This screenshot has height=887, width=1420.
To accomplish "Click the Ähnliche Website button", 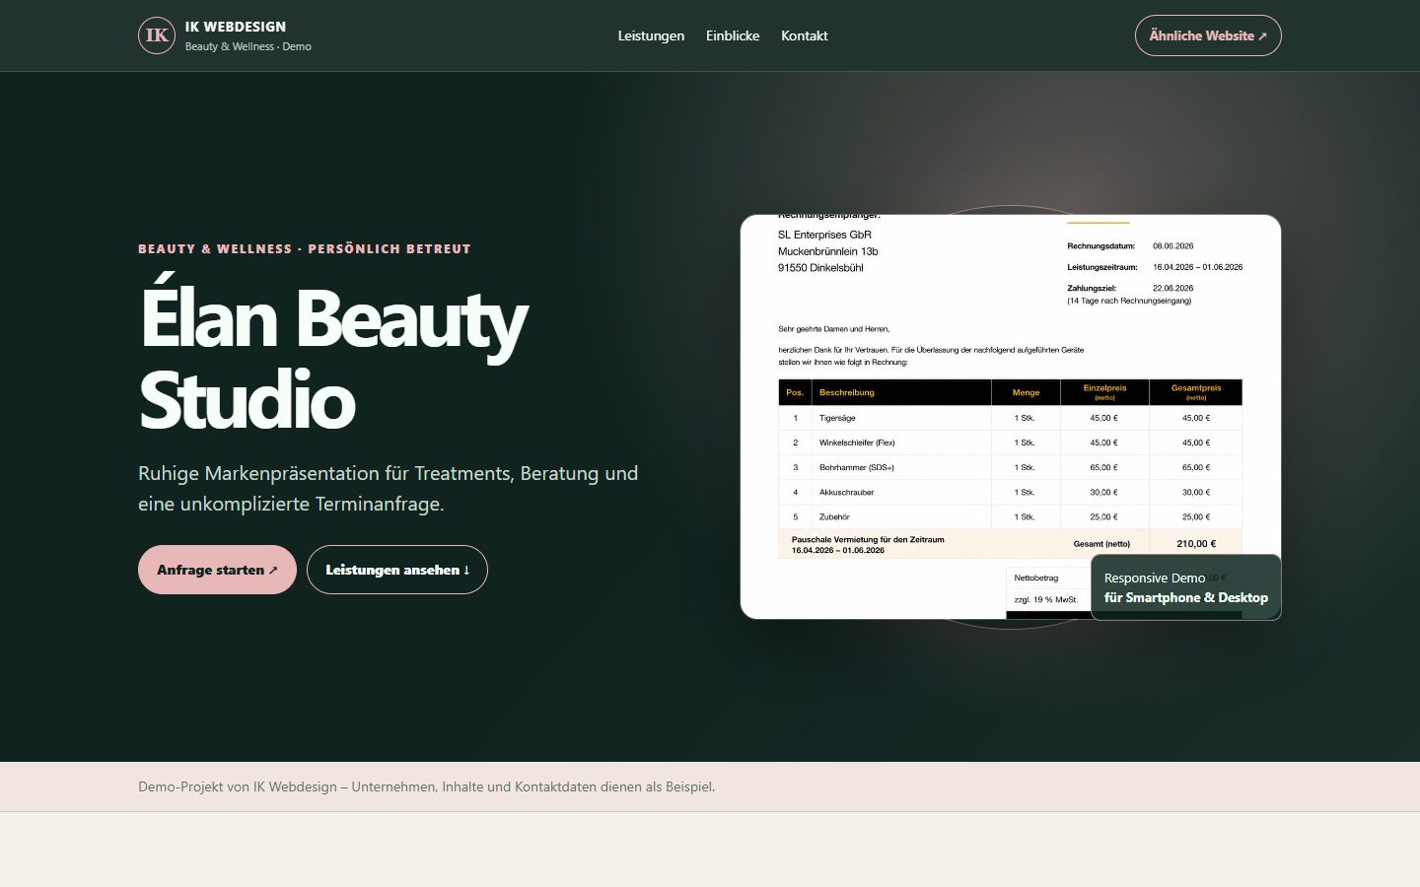I will click(x=1208, y=35).
